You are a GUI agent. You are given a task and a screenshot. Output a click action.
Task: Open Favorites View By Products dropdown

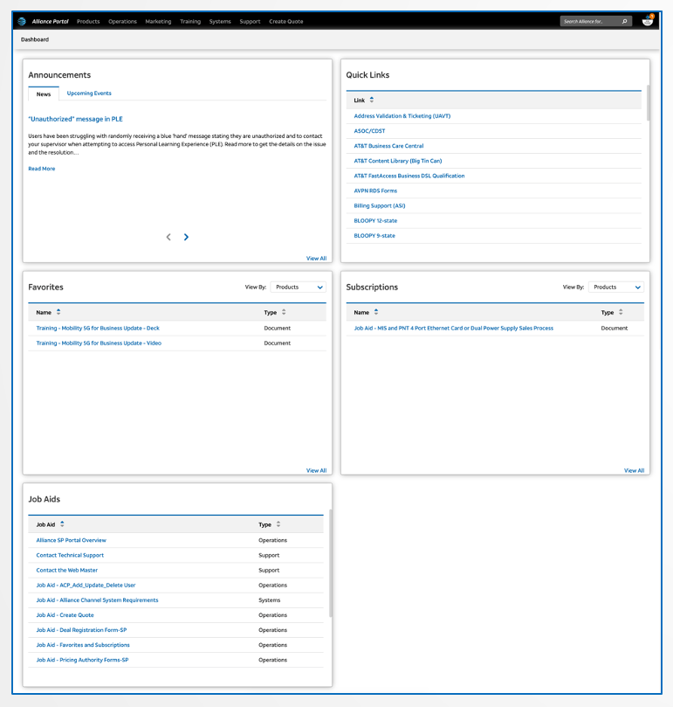[299, 288]
